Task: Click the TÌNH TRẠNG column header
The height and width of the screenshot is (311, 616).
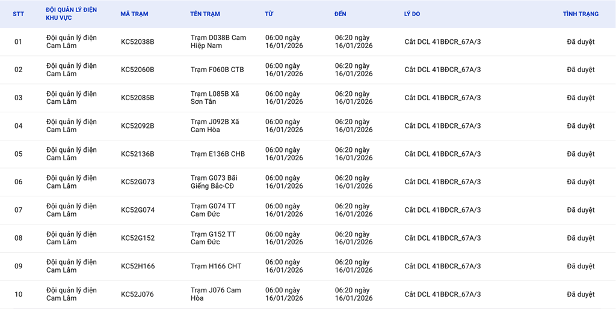Action: pos(581,14)
